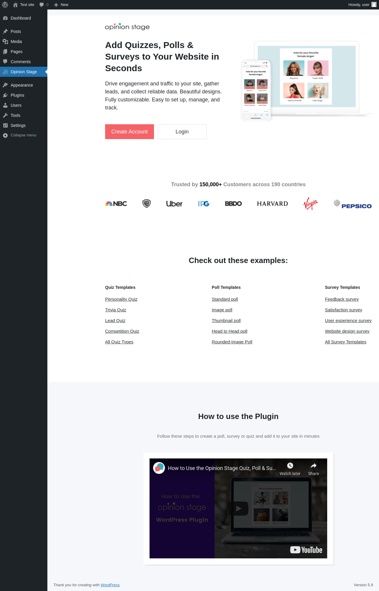Screen dimensions: 379x591
Task: Open Image poll template
Action: point(222,310)
